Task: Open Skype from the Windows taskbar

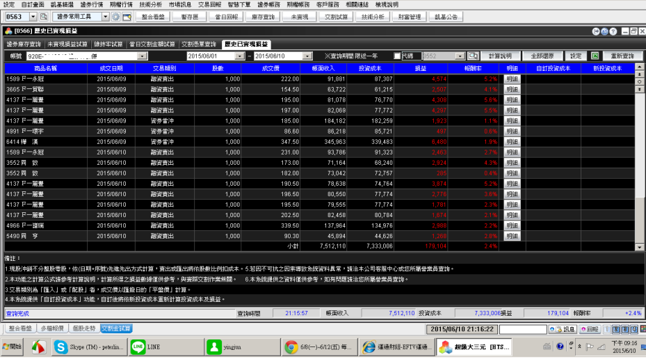Action: click(92, 346)
